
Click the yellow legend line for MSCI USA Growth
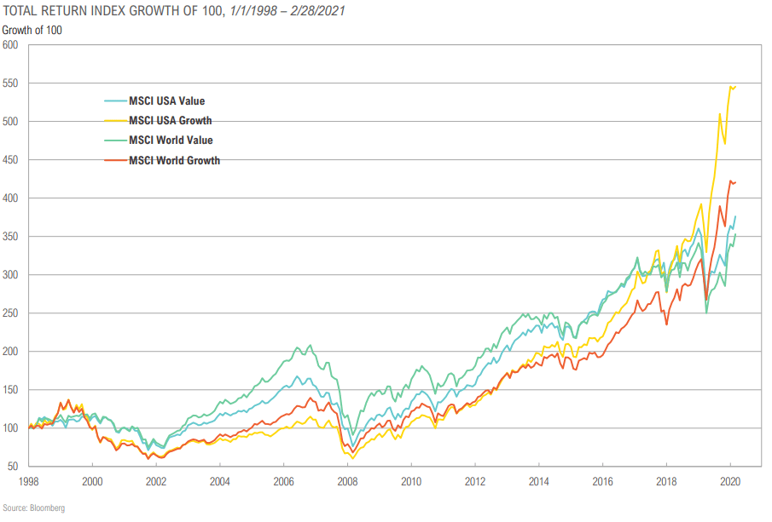pyautogui.click(x=116, y=121)
